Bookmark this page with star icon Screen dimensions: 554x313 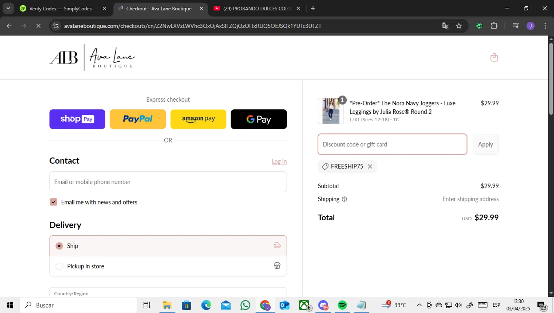[459, 26]
